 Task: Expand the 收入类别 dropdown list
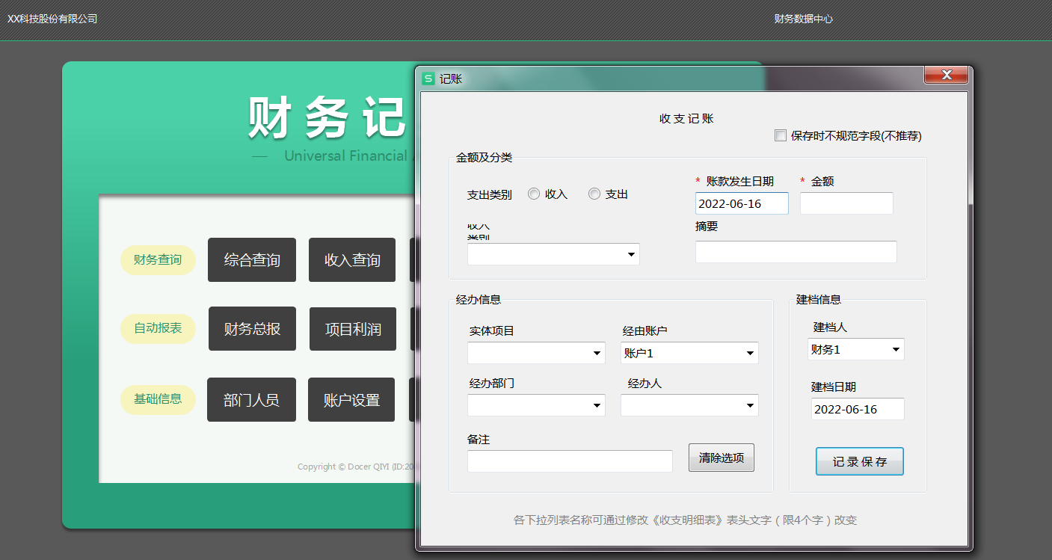(632, 255)
